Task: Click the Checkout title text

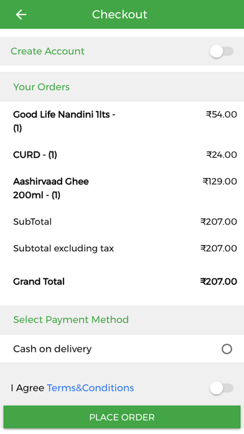Action: coord(120,14)
